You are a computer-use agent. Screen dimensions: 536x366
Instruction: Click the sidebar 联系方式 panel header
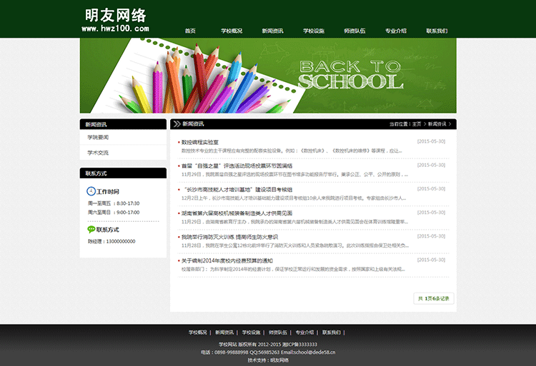point(123,173)
